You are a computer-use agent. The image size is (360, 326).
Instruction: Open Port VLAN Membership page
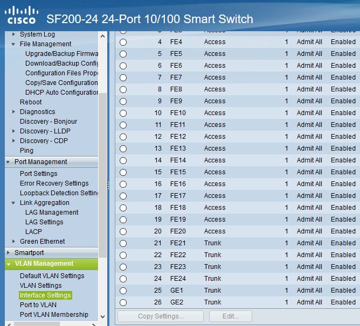coord(54,315)
